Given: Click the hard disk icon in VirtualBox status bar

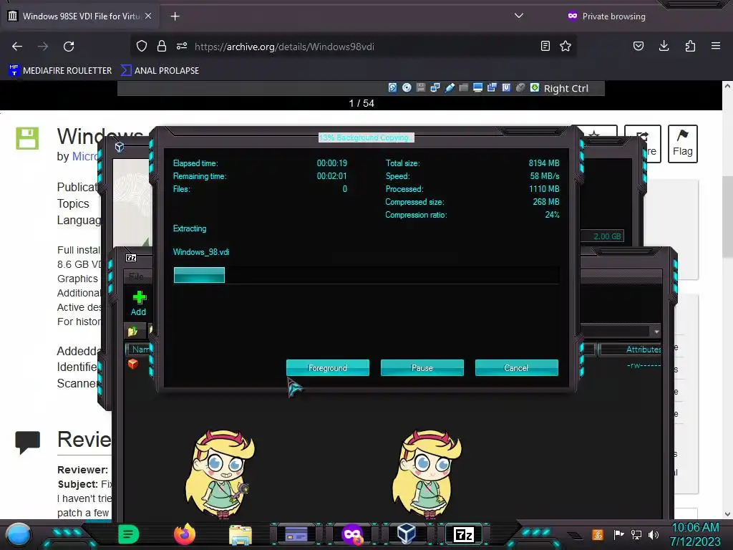Looking at the screenshot, I should [x=393, y=87].
